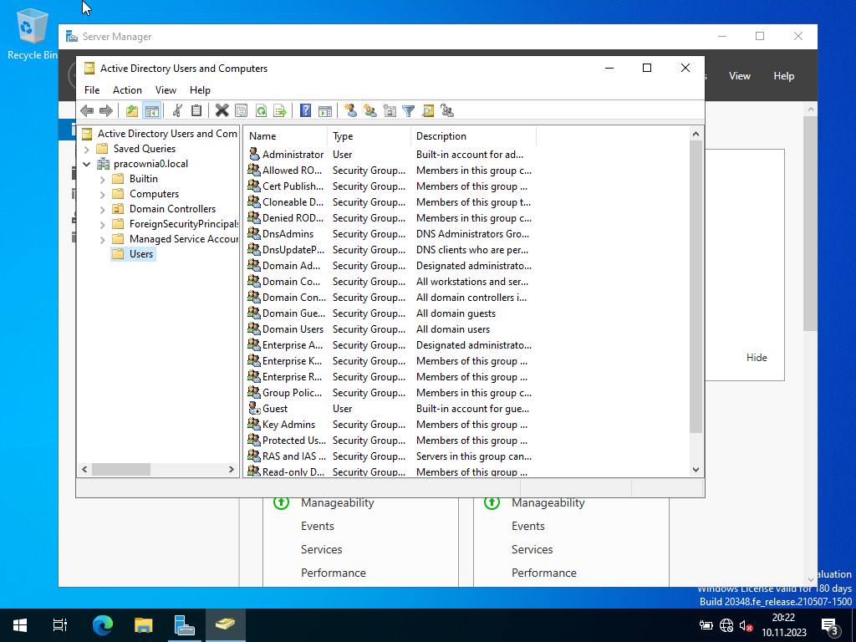The image size is (856, 642).
Task: Open Server Manager's Help menu
Action: pos(783,76)
